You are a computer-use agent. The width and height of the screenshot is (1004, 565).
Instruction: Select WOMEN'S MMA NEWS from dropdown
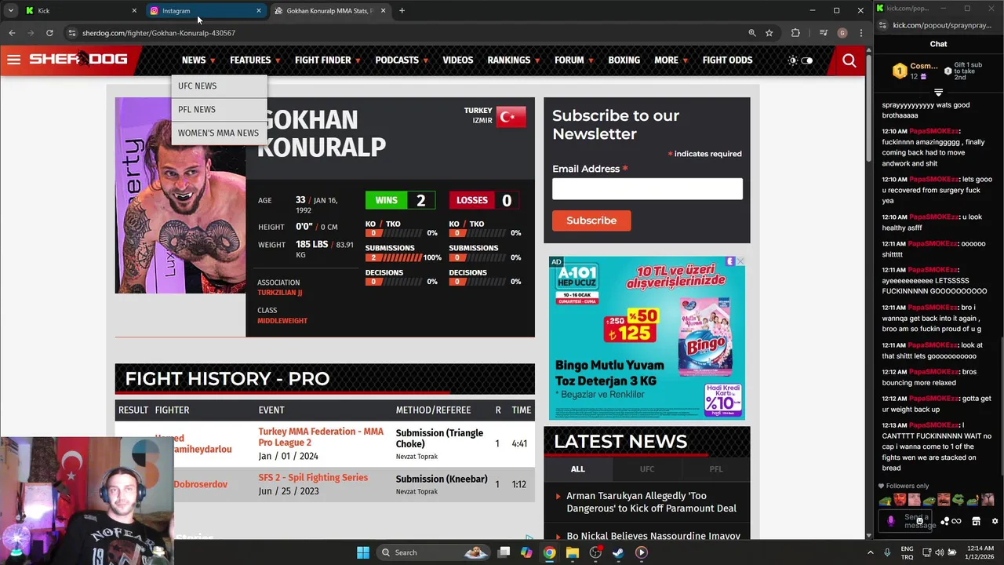[218, 133]
